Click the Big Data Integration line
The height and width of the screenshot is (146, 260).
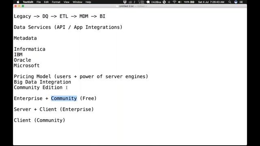(x=42, y=82)
